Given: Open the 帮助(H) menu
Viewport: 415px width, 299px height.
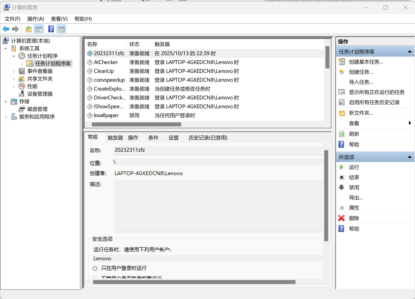Looking at the screenshot, I should (83, 19).
